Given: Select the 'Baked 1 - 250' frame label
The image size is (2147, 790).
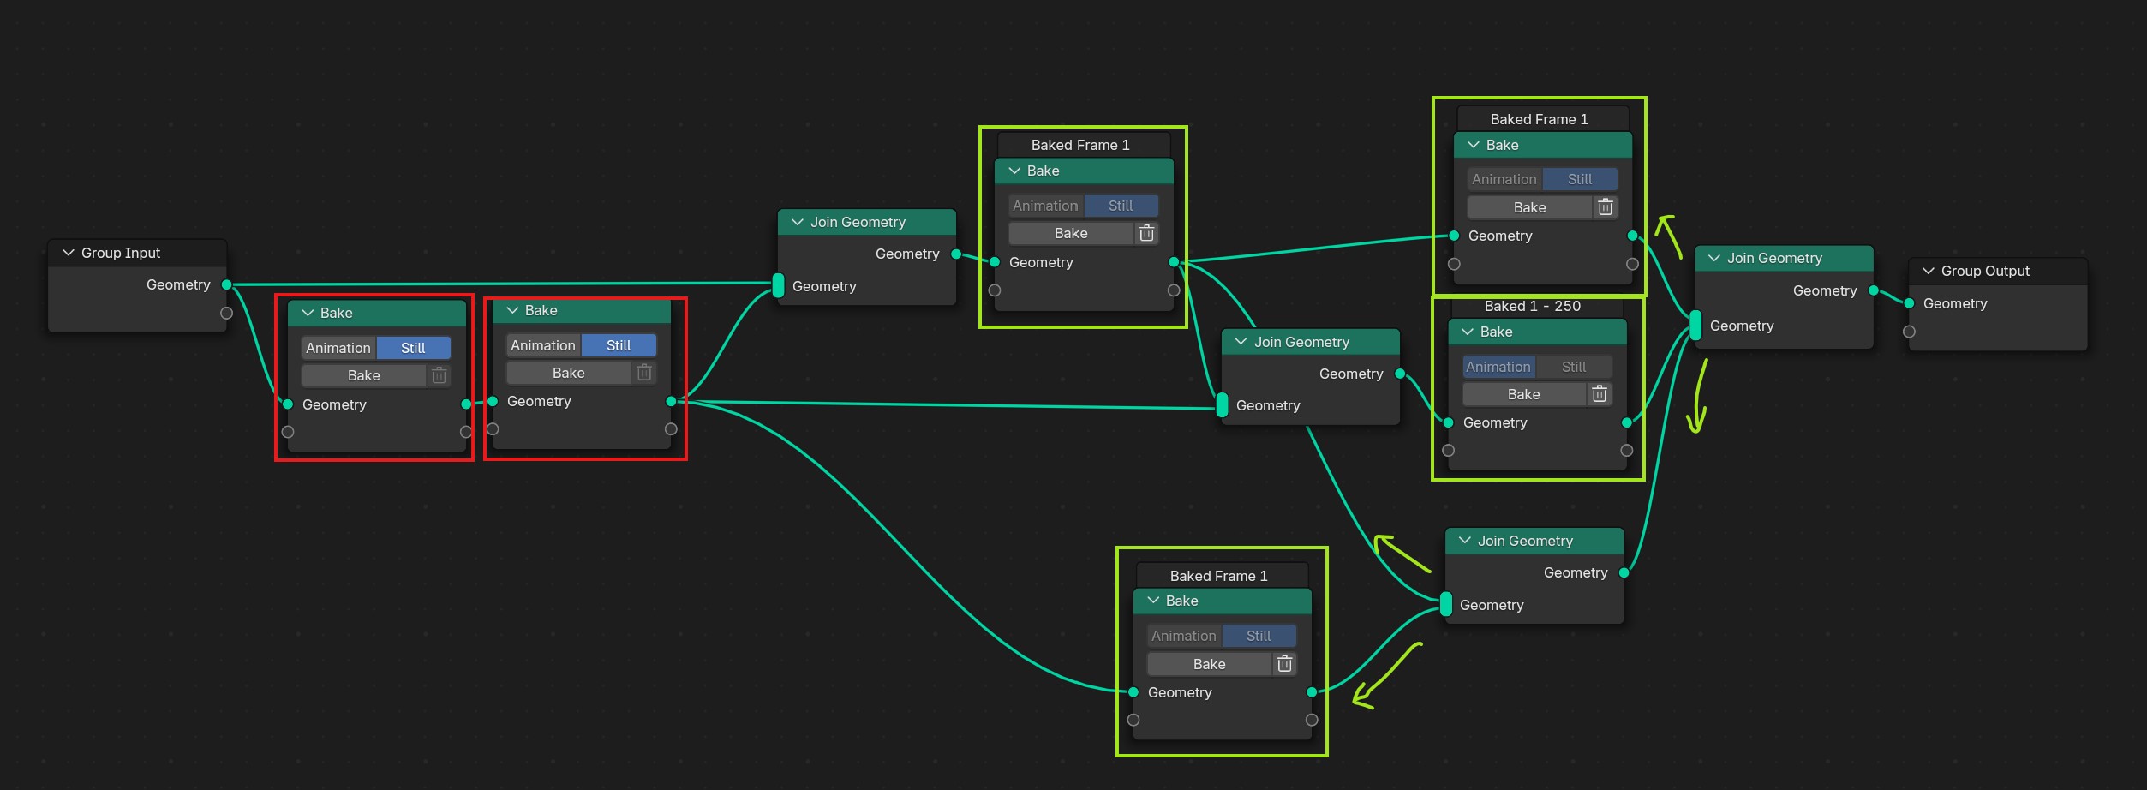Looking at the screenshot, I should (1533, 306).
